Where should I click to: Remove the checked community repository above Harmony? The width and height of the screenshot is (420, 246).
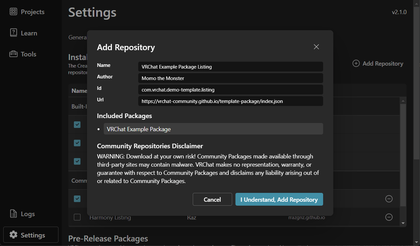[389, 199]
